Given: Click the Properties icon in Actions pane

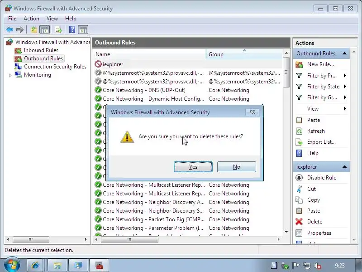Looking at the screenshot, I should tap(299, 233).
